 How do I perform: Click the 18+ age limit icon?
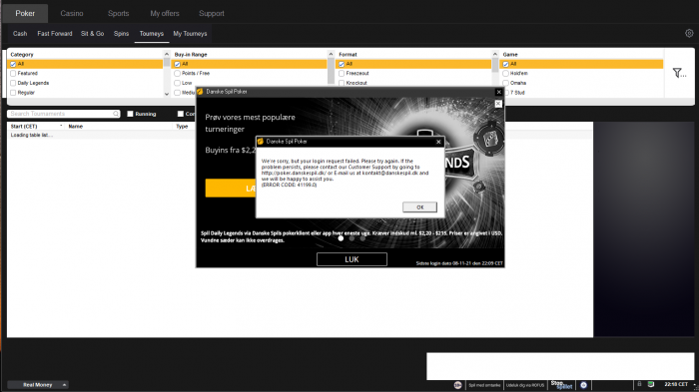point(457,385)
